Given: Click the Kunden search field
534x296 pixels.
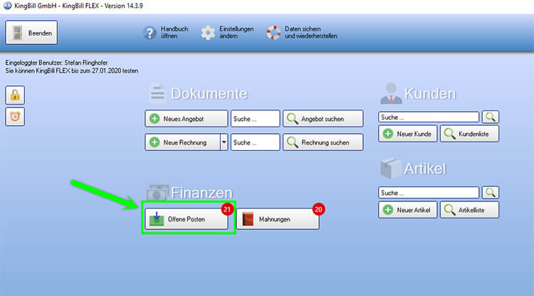Looking at the screenshot, I should click(429, 117).
